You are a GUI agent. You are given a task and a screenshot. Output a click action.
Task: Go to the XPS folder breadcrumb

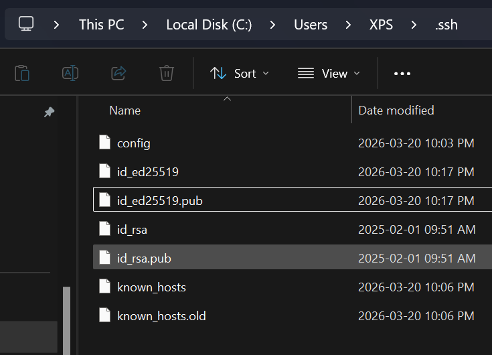(381, 25)
